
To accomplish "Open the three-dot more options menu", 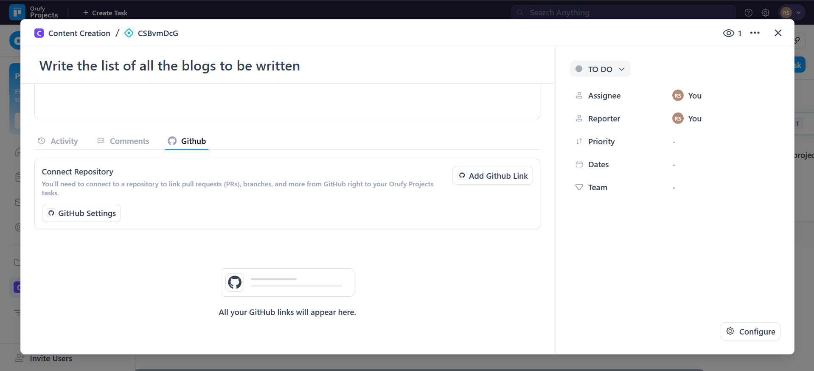I will pos(755,33).
